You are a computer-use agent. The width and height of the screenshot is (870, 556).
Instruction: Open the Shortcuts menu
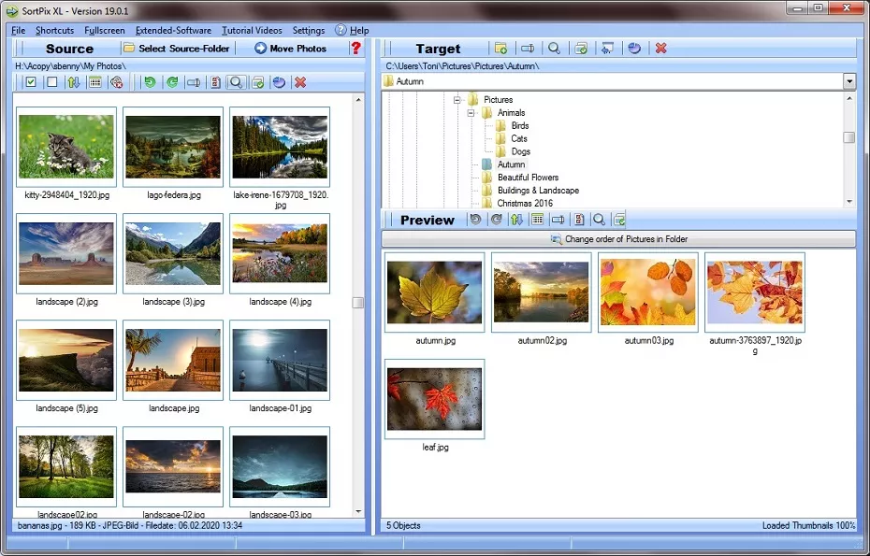coord(54,30)
